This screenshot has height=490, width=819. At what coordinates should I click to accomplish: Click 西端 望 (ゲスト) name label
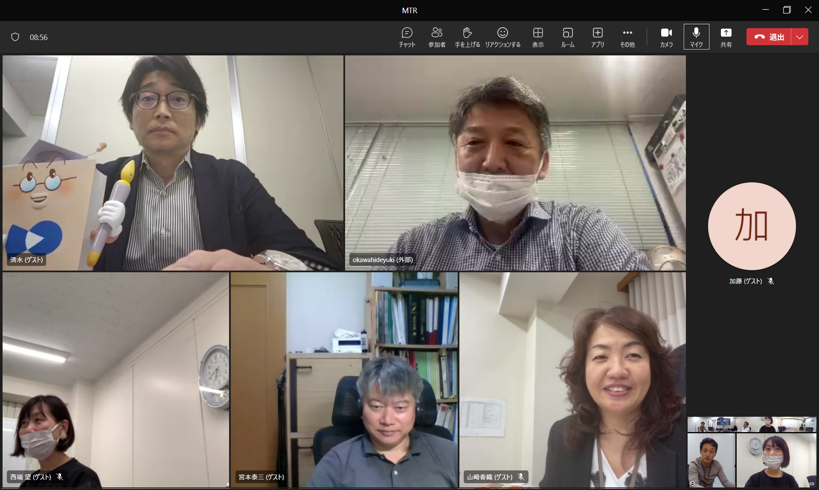[x=31, y=477]
